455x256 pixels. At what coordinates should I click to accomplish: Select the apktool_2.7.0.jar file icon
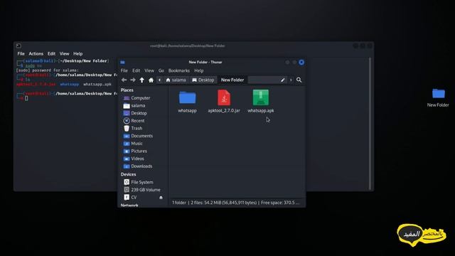point(224,98)
